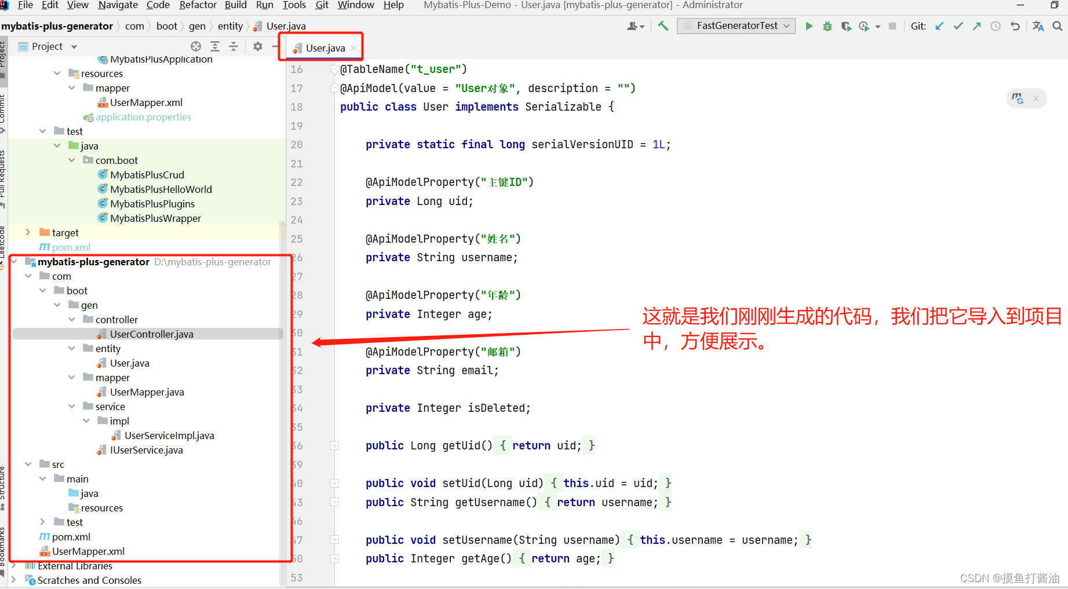
Task: Click line number 18 in the gutter
Action: [297, 107]
